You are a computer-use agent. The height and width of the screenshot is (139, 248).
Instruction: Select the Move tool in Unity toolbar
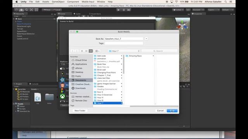click(21, 10)
